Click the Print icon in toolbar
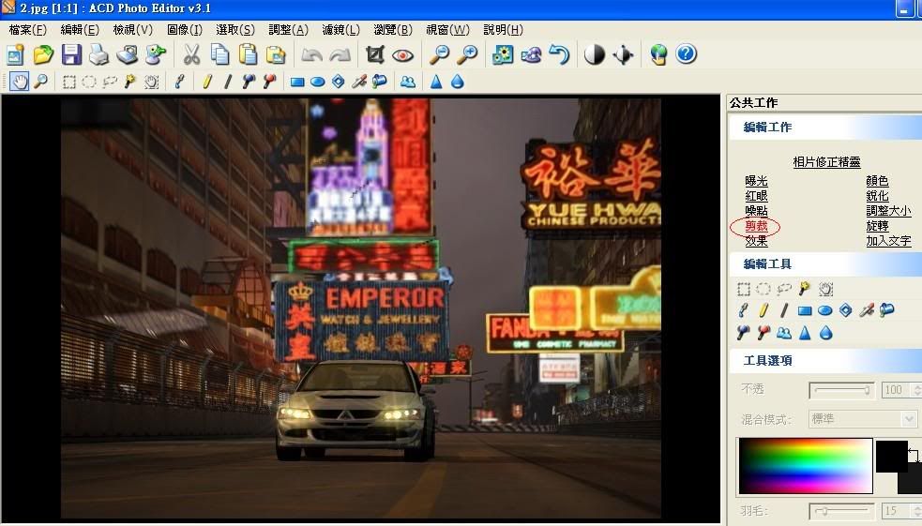This screenshot has width=922, height=526. click(99, 55)
